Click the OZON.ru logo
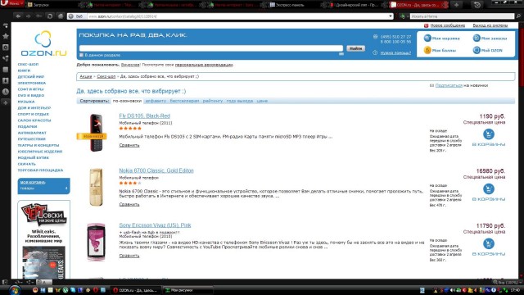The width and height of the screenshot is (524, 295). (x=43, y=43)
